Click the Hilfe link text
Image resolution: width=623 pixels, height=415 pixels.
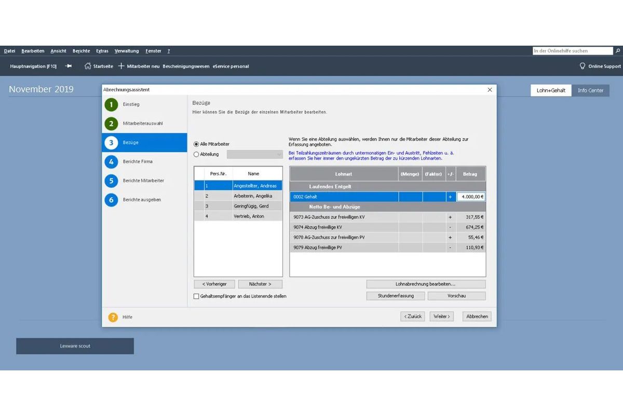click(x=127, y=317)
